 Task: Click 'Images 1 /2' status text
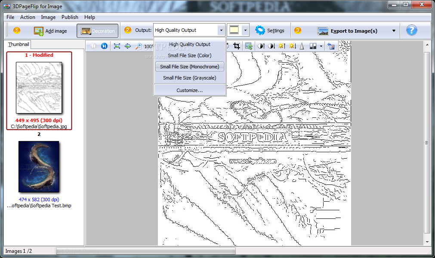tap(19, 251)
